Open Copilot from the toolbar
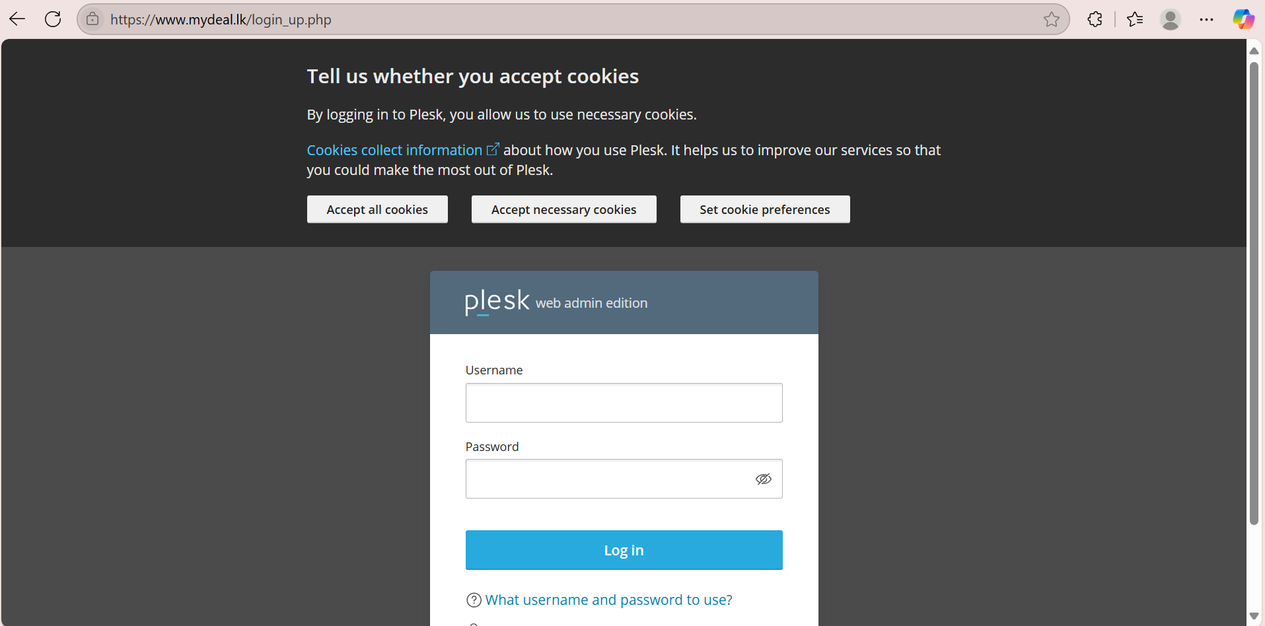This screenshot has height=626, width=1265. pos(1243,19)
